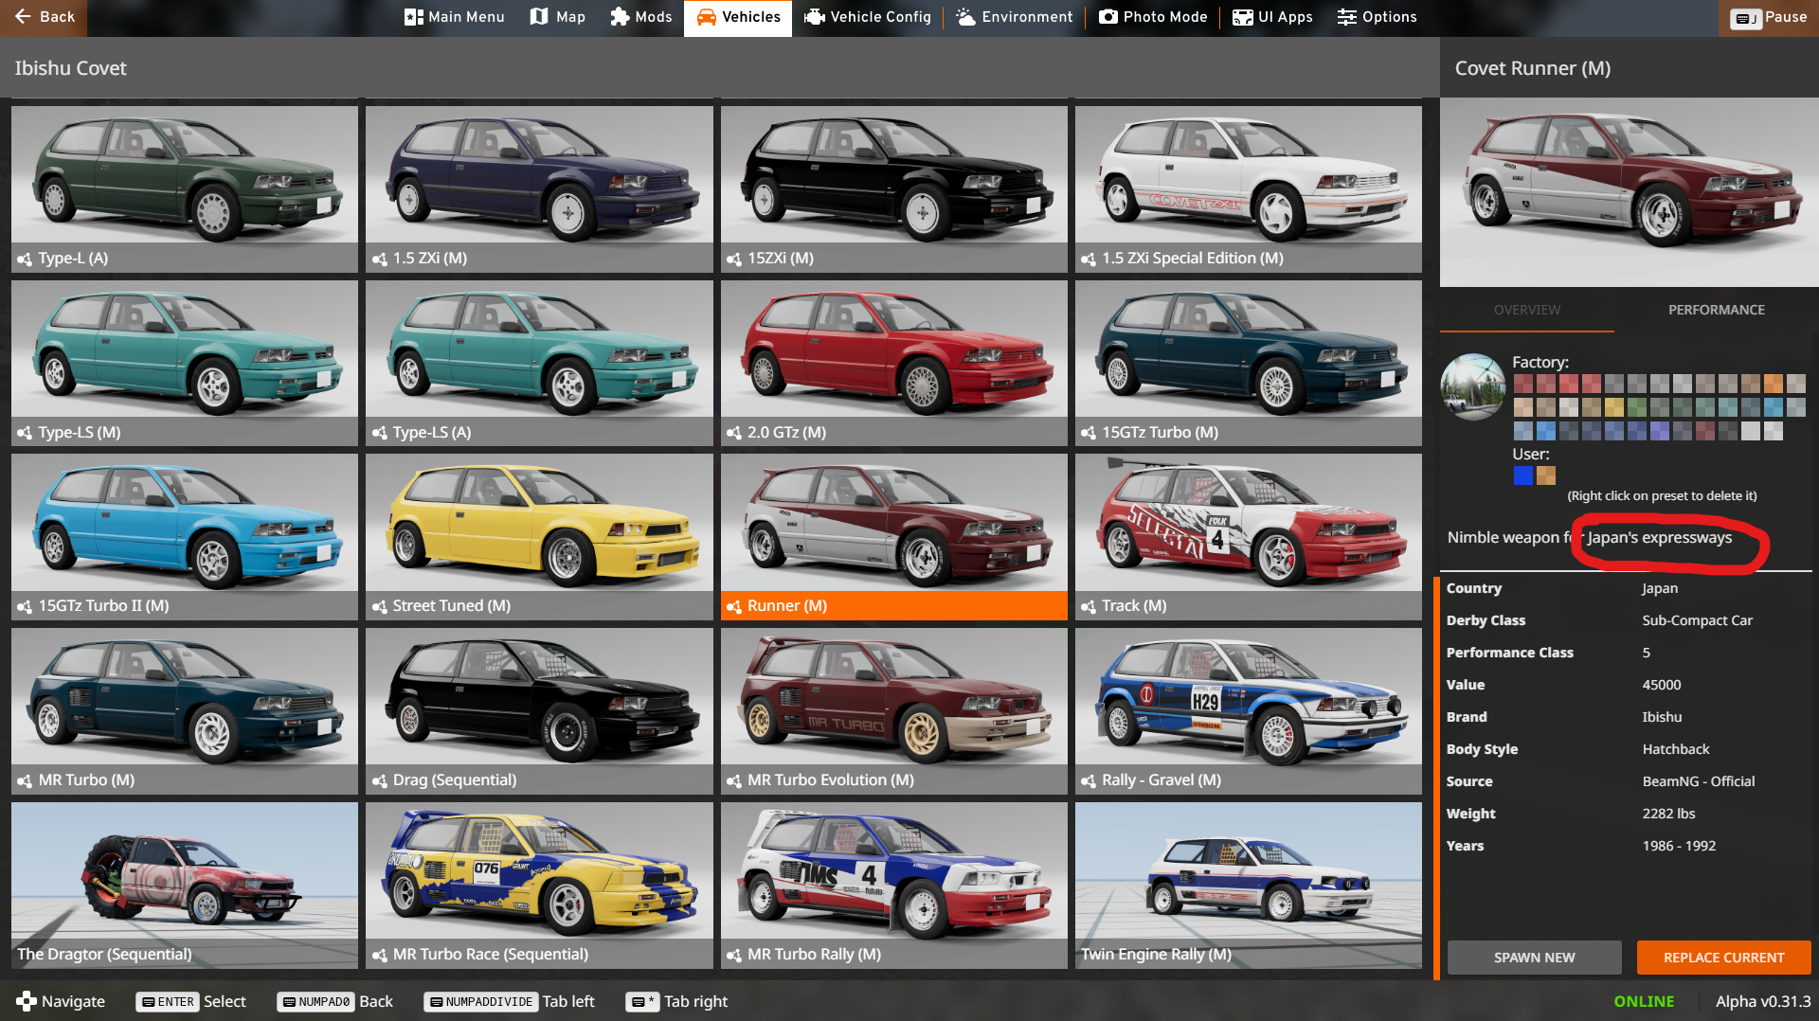Click the Alpha v0.31.3 version text
1819x1021 pixels.
(x=1762, y=1001)
